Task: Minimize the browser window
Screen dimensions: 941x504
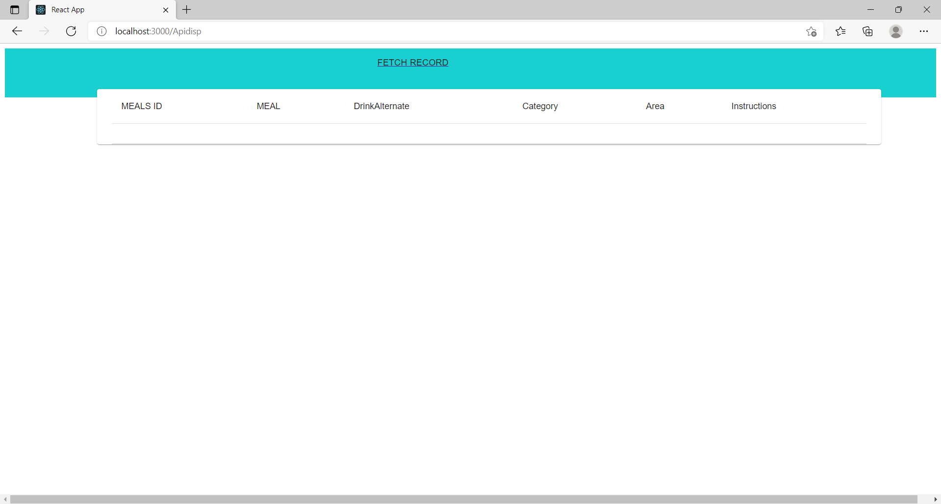Action: coord(871,10)
